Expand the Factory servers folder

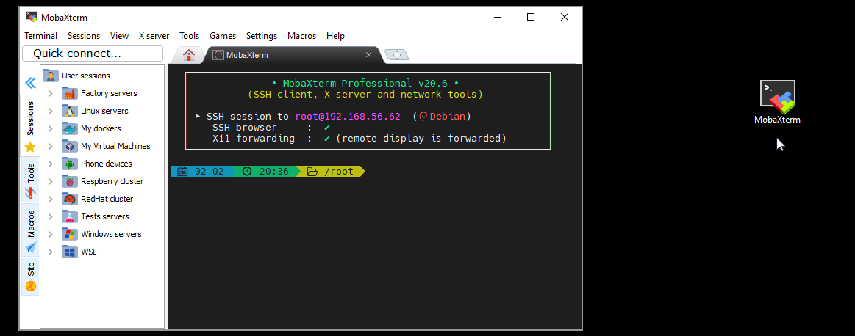coord(50,93)
